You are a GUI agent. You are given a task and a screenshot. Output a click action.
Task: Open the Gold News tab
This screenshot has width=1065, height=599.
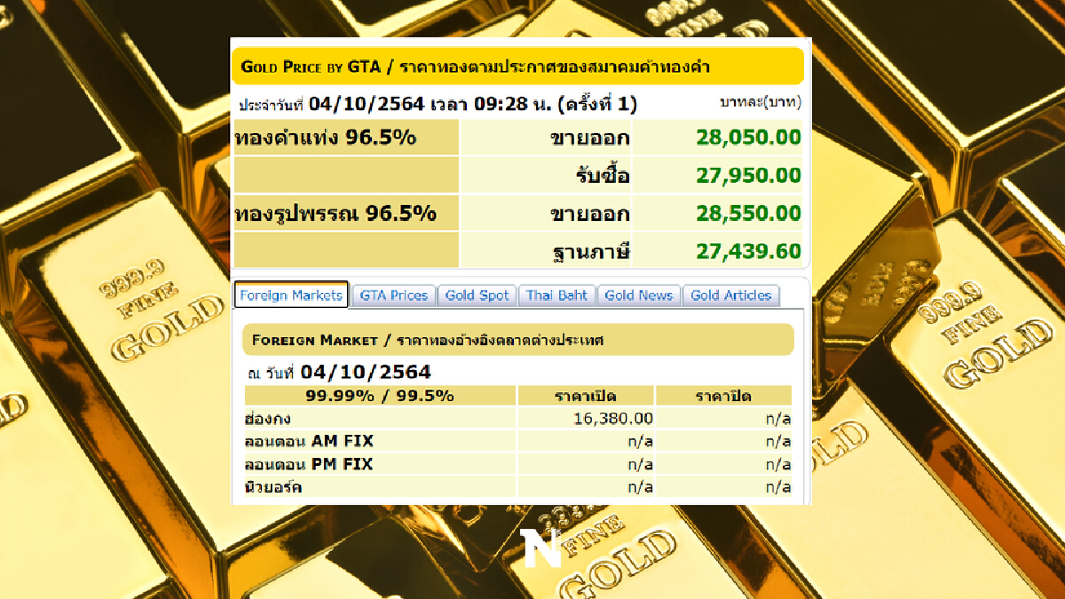639,296
